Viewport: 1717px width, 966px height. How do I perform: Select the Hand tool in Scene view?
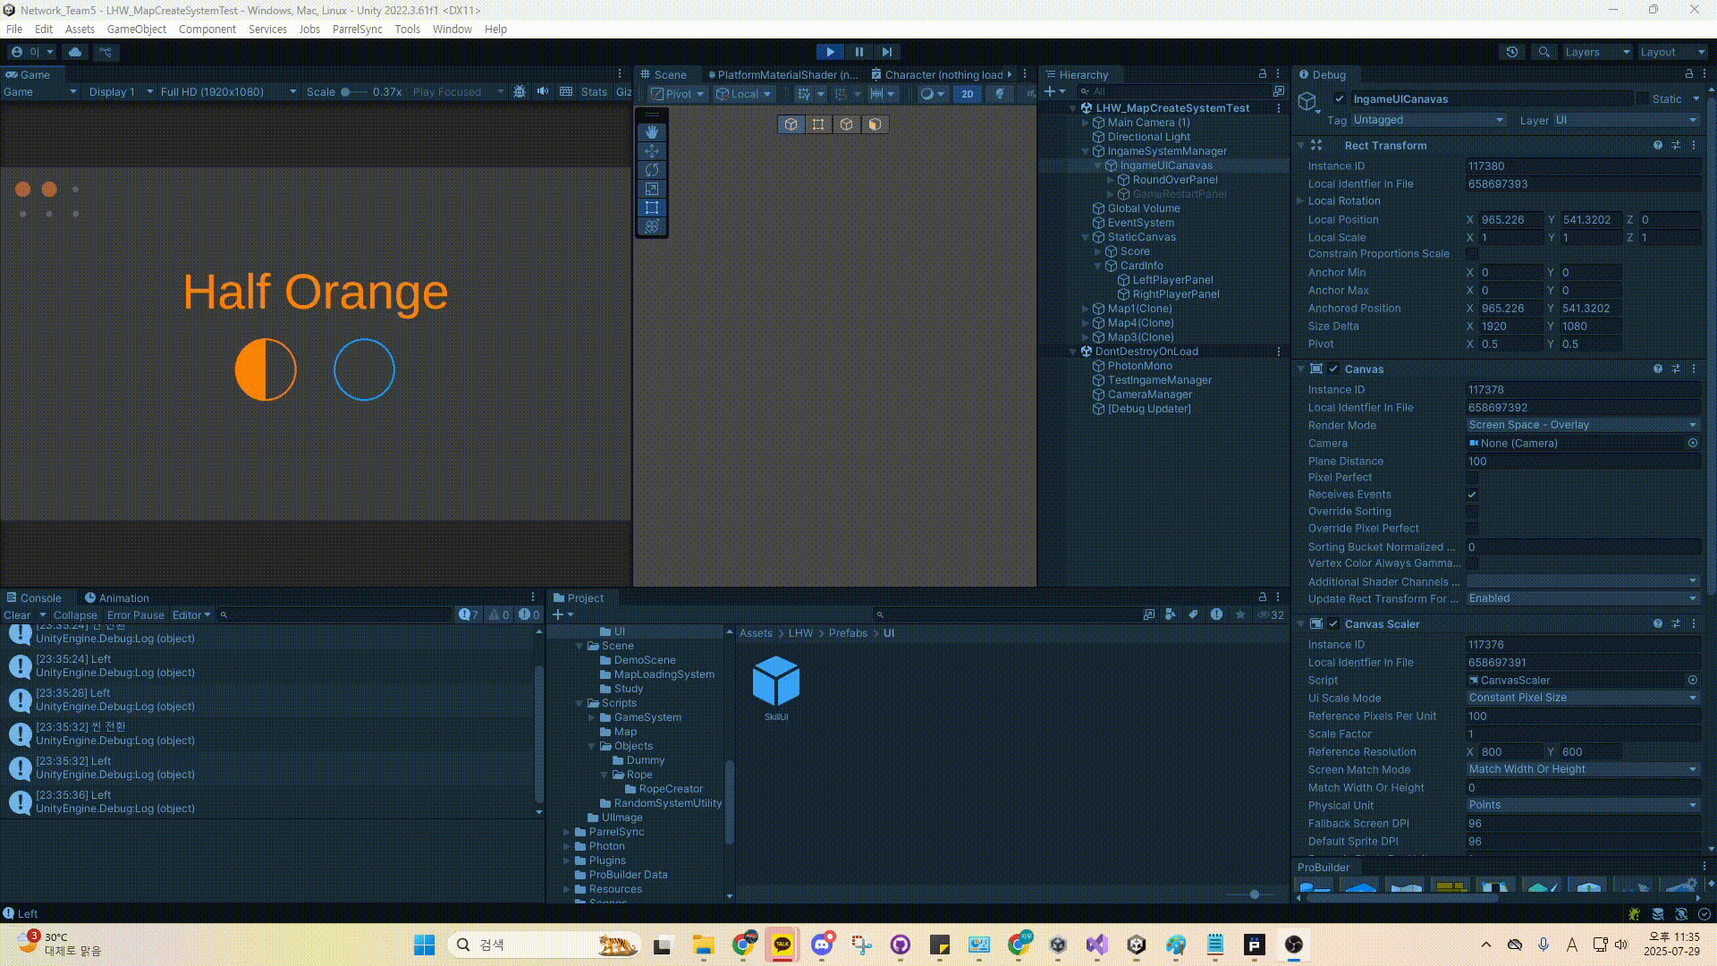click(652, 131)
